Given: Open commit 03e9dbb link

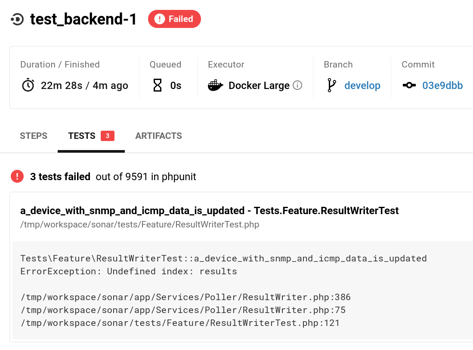Looking at the screenshot, I should [x=442, y=86].
